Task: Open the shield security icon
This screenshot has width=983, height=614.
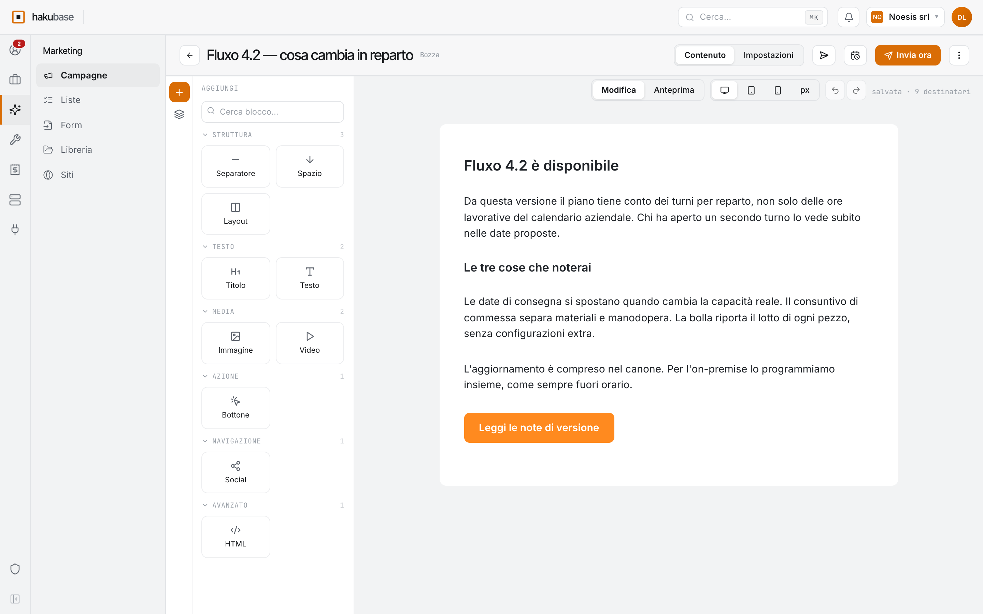Action: click(15, 569)
